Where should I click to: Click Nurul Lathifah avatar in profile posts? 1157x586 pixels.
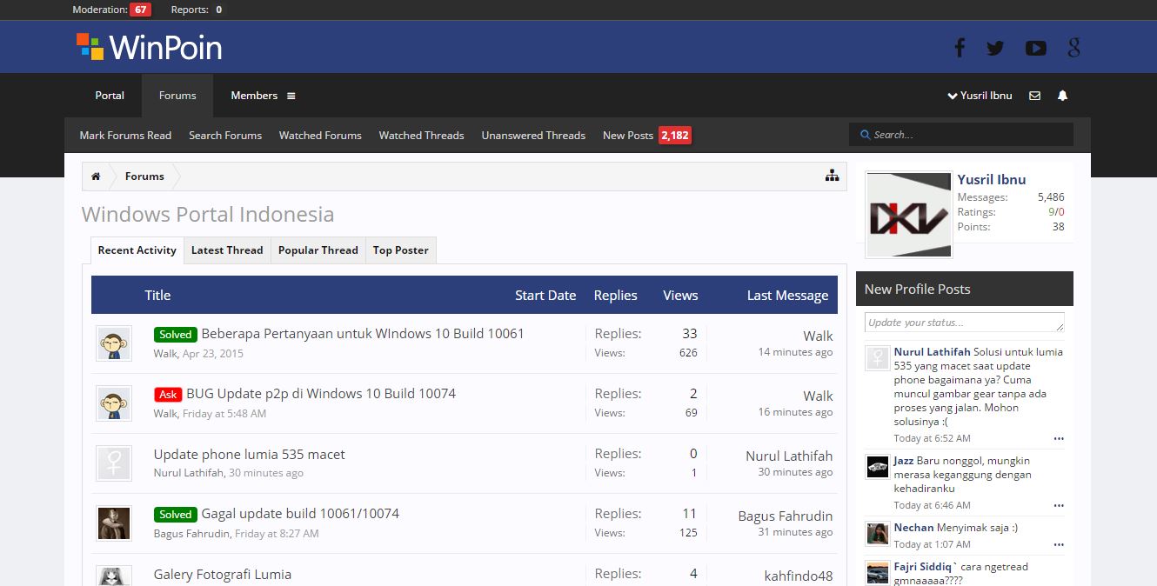coord(878,358)
